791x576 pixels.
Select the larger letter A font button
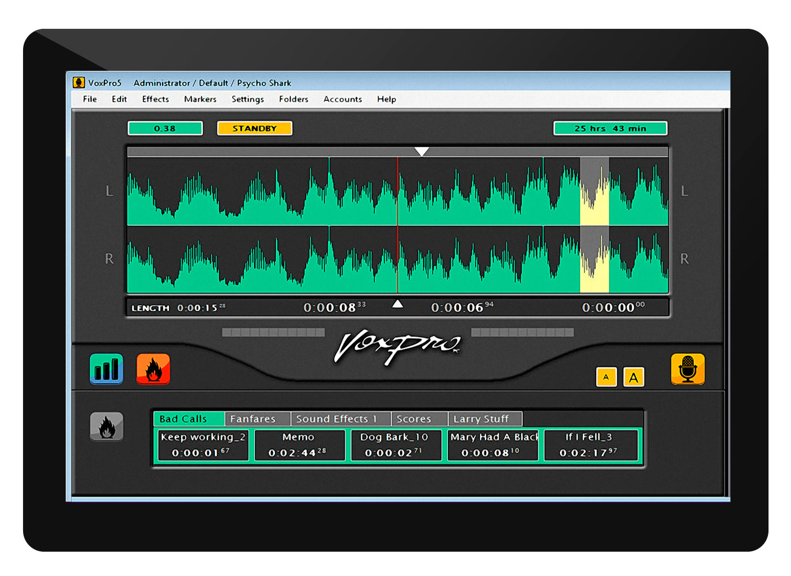tap(634, 377)
